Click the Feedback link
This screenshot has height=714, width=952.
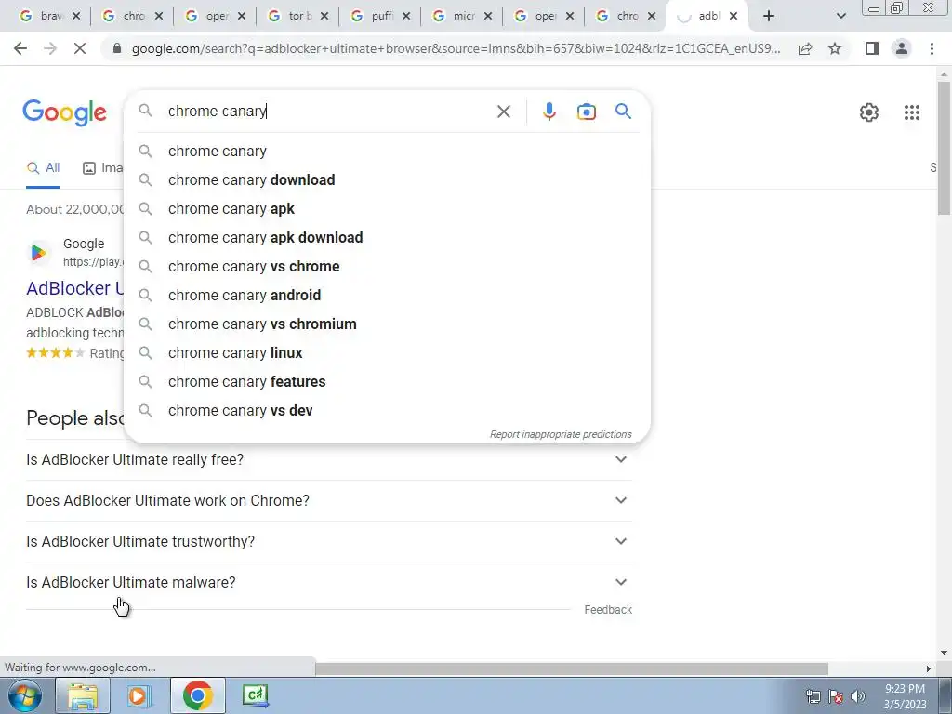(608, 610)
